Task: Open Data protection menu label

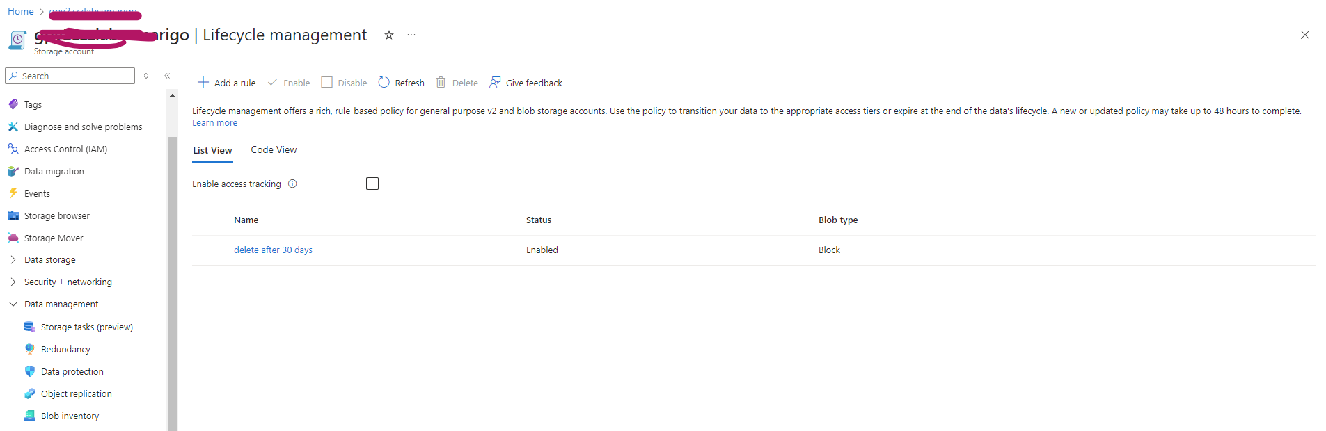Action: (72, 371)
